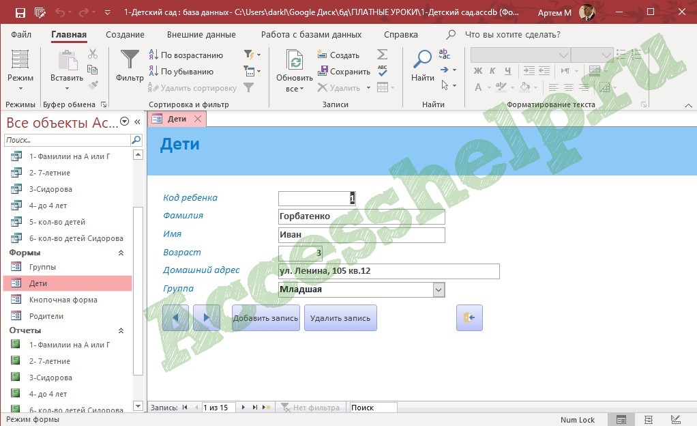Open the Создание ribbon tab

pos(125,35)
